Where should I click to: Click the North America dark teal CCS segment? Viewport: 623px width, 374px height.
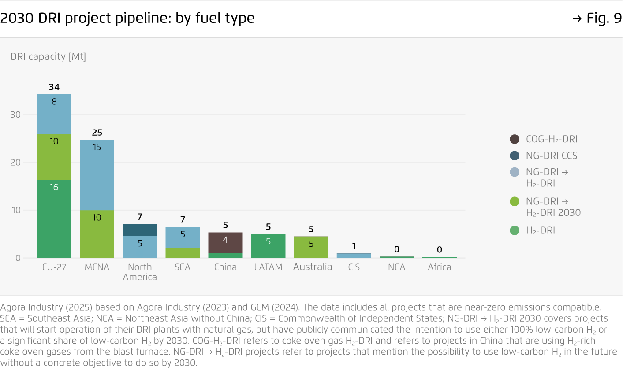[x=140, y=230]
